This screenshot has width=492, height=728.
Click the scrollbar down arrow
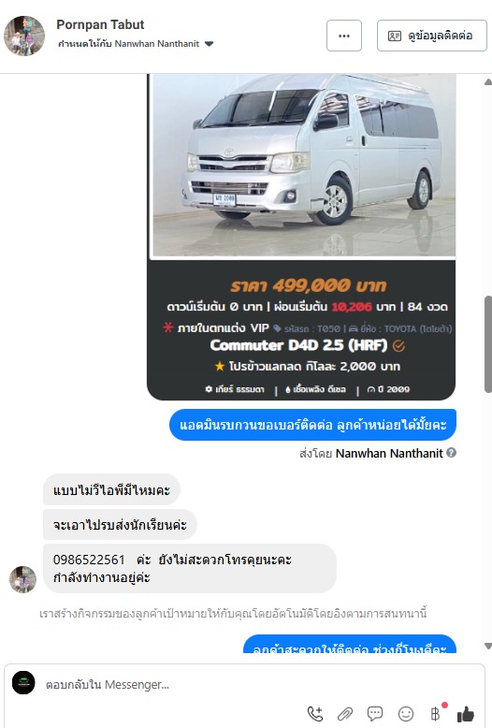488,646
